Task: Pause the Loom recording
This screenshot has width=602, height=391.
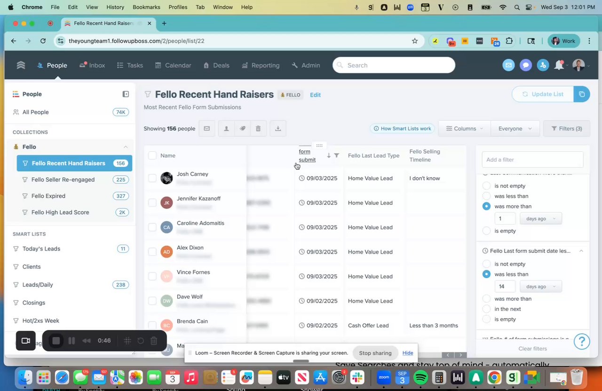Action: pos(71,341)
